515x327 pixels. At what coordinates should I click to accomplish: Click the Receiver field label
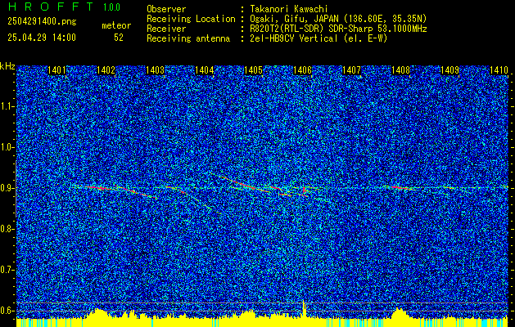tap(166, 29)
